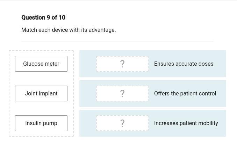Pick the Joint implant tile
The height and width of the screenshot is (144, 237).
click(41, 93)
